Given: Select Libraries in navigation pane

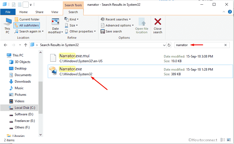Looking at the screenshot, I should click(16, 136).
